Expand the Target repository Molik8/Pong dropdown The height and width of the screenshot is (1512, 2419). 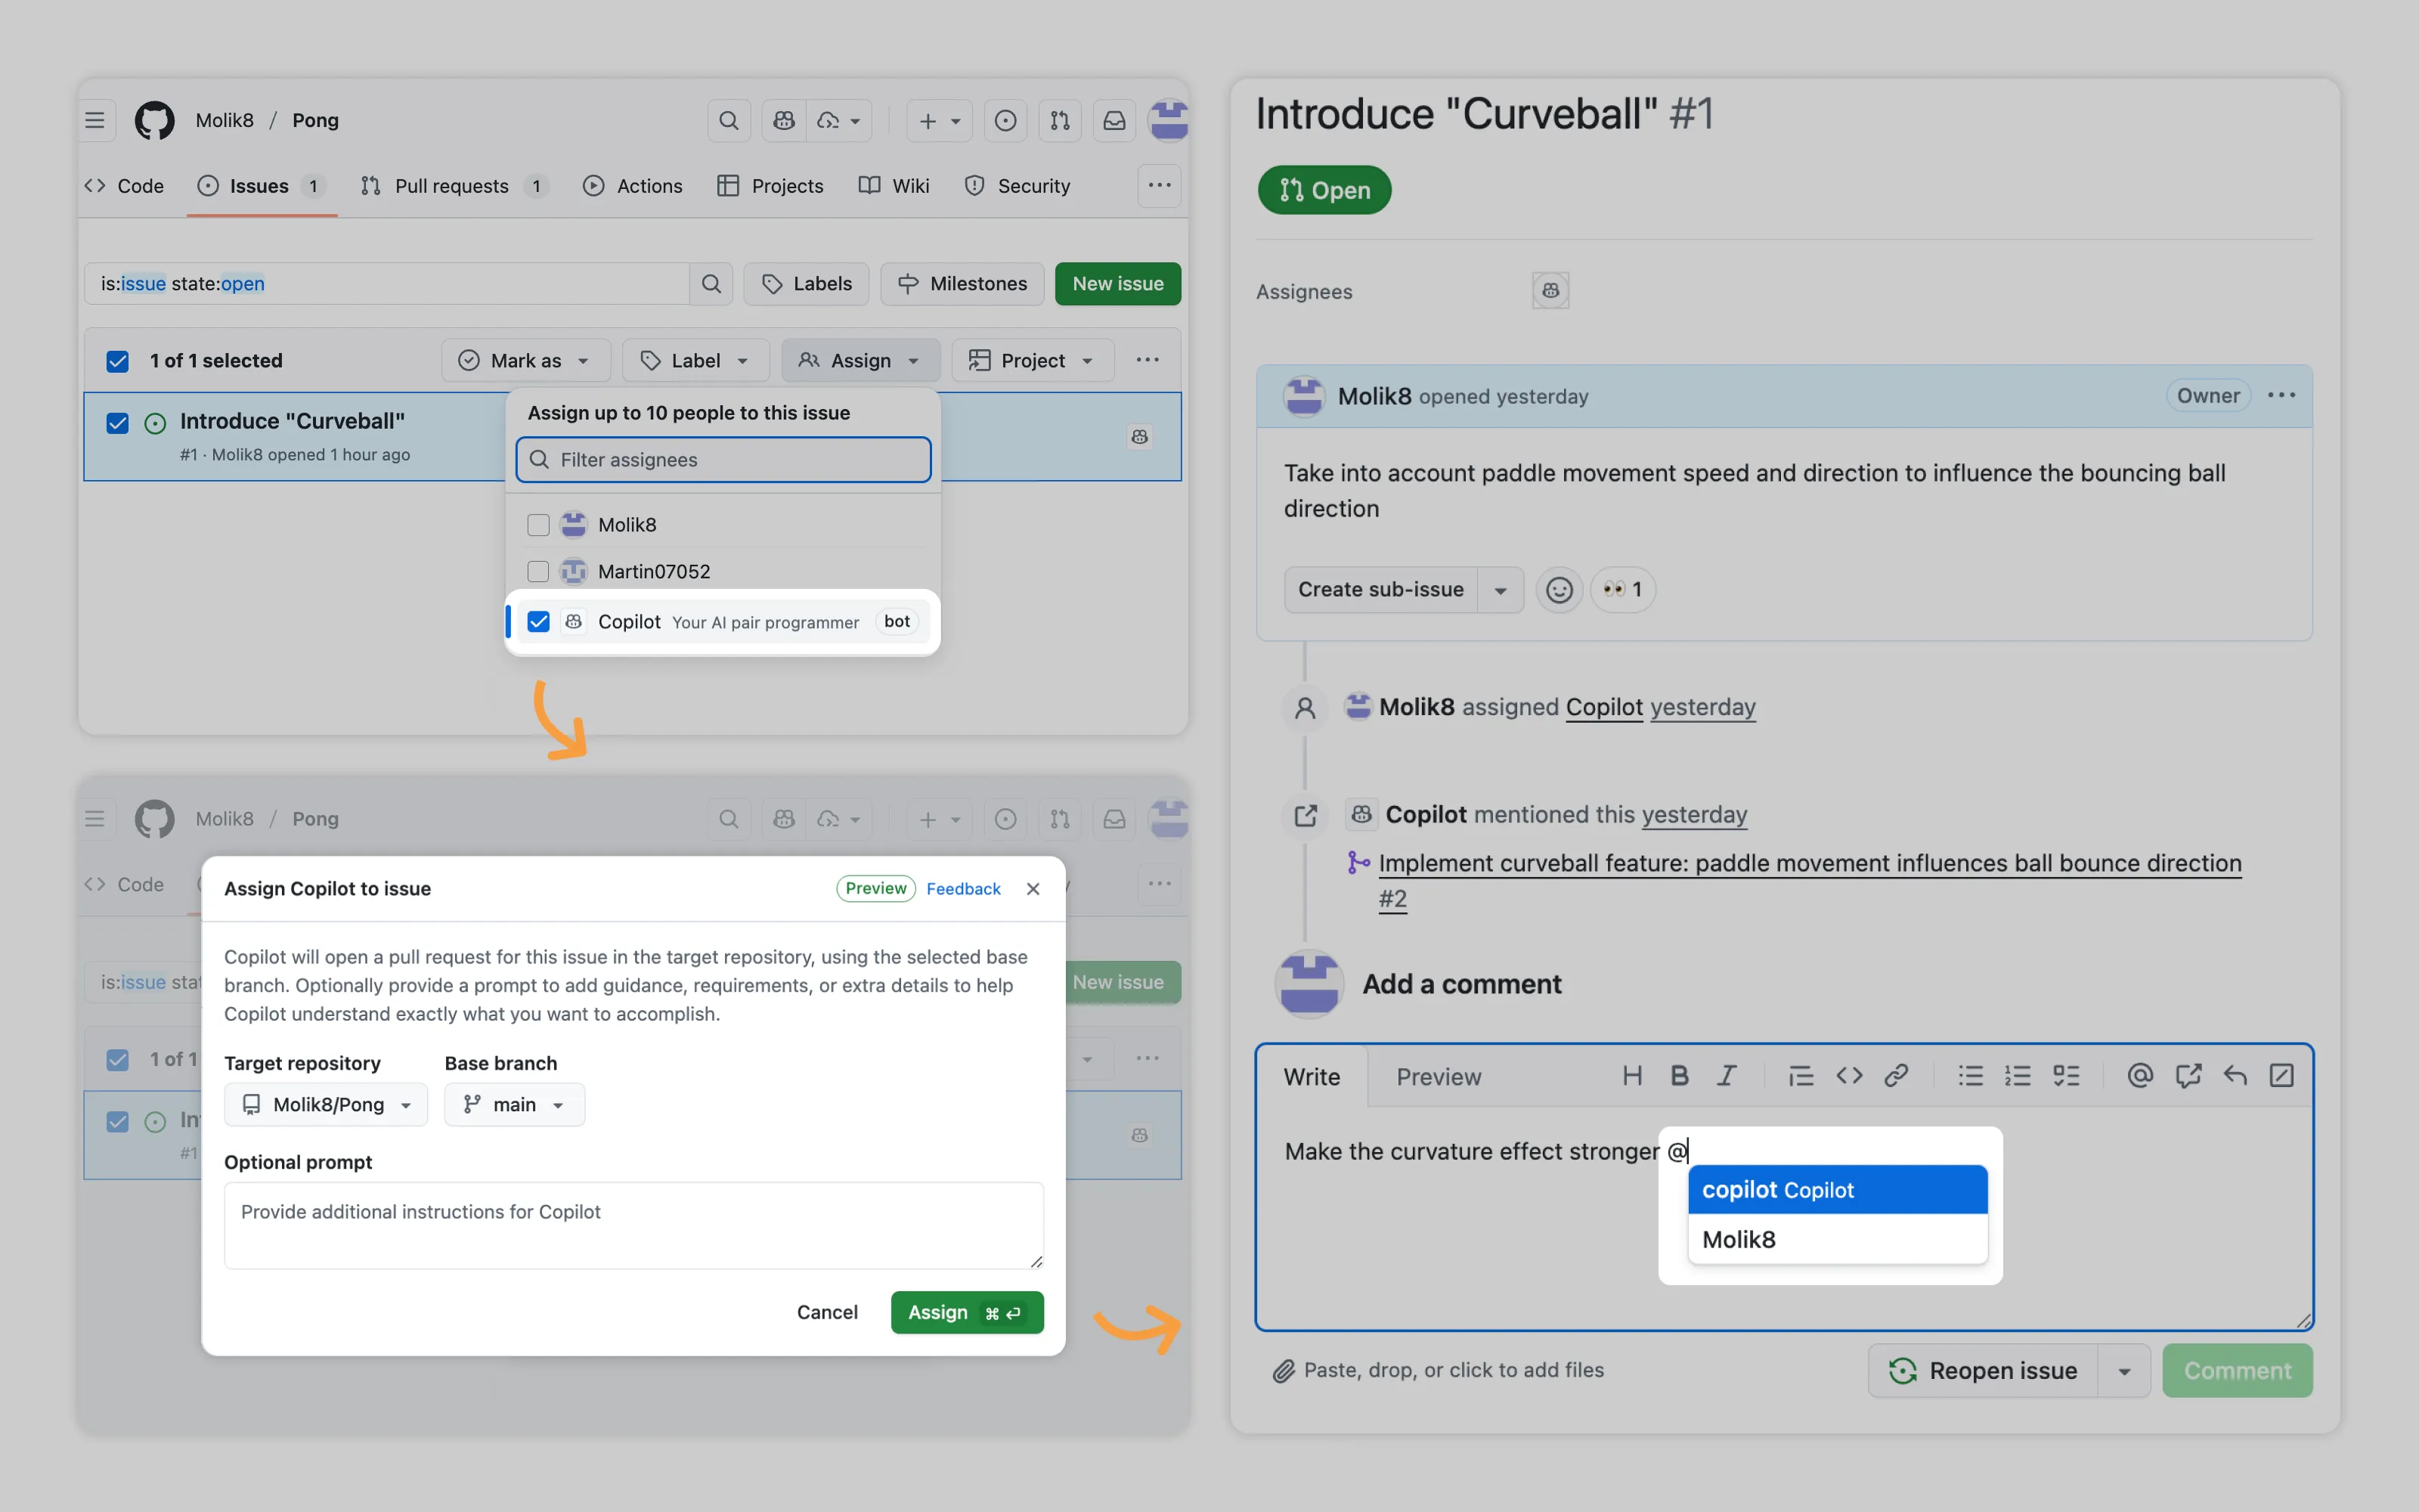(327, 1105)
